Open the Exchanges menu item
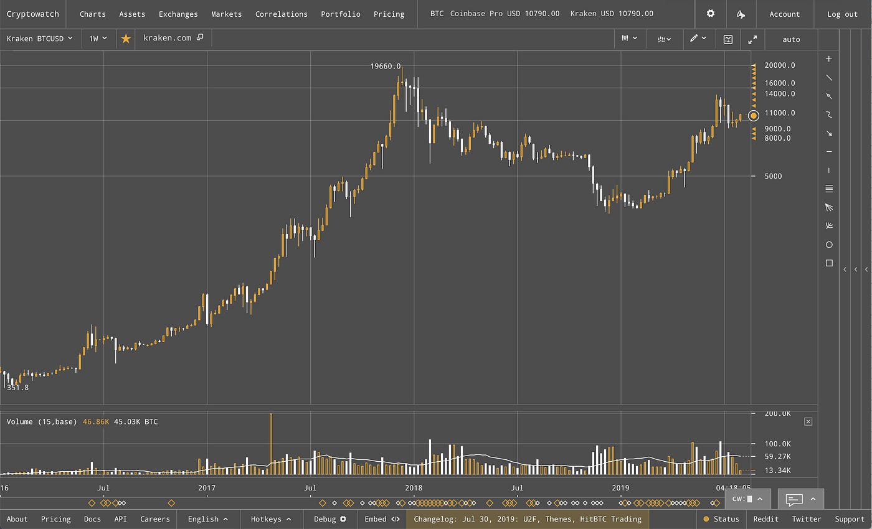The width and height of the screenshot is (872, 529). tap(178, 14)
